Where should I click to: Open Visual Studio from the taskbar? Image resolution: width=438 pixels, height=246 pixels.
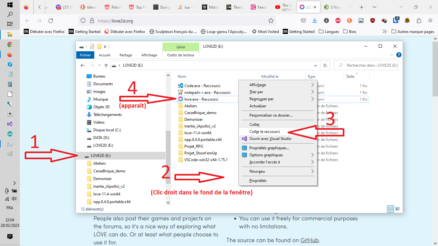(10, 124)
